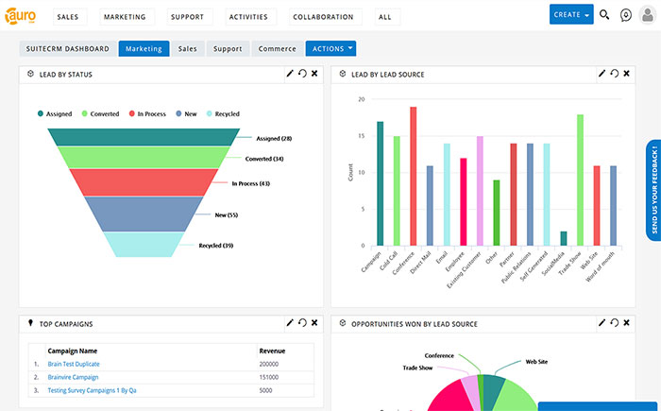
Task: Click the New blue funnel segment
Action: point(144,214)
